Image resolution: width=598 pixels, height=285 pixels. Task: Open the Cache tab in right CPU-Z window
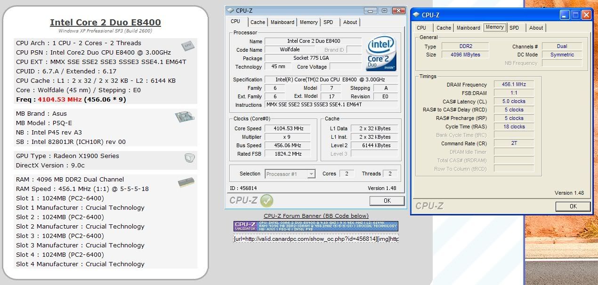444,28
